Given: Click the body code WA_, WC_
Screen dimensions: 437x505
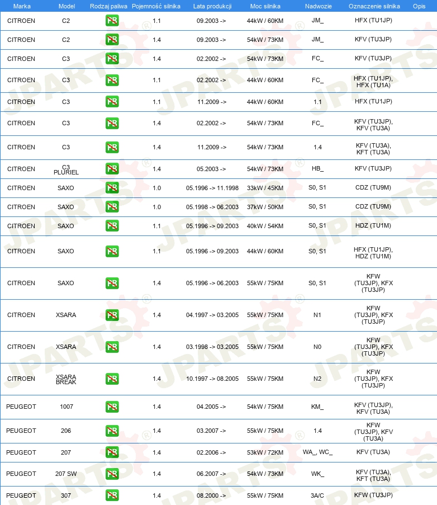Looking at the screenshot, I should pos(317,452).
